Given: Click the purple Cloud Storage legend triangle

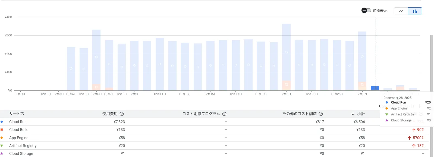Looking at the screenshot, I should 2,153.
